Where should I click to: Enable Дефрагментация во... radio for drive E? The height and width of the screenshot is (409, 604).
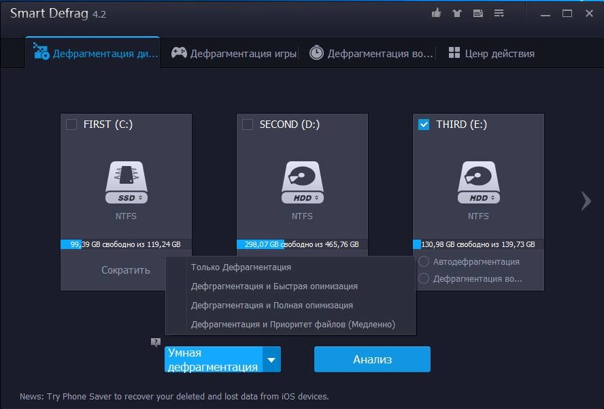point(424,278)
